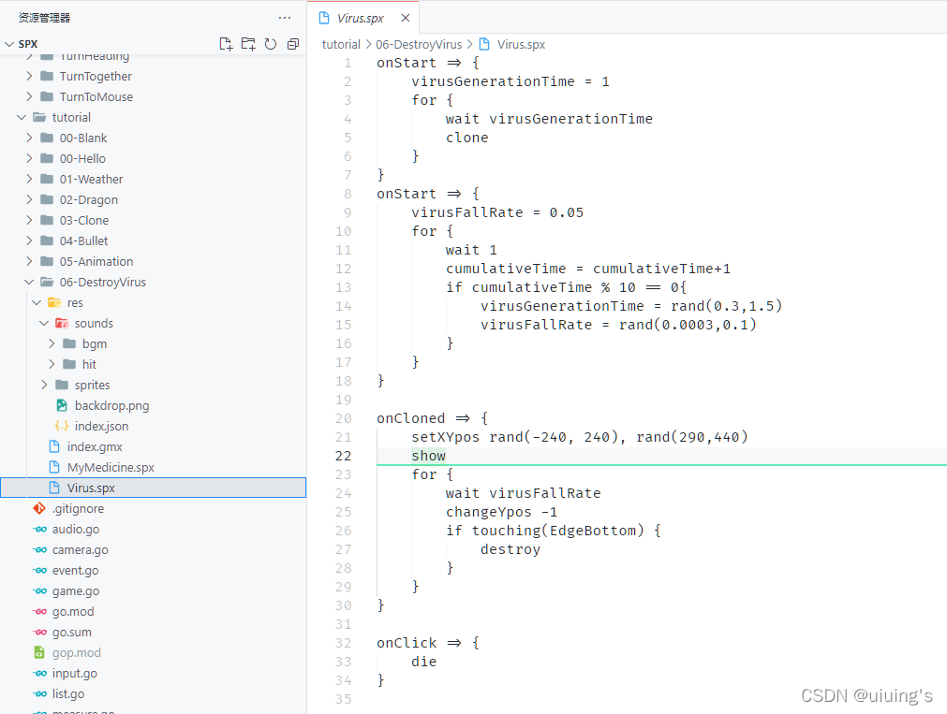947x714 pixels.
Task: Click the image icon beside backdrop.png
Action: point(62,405)
